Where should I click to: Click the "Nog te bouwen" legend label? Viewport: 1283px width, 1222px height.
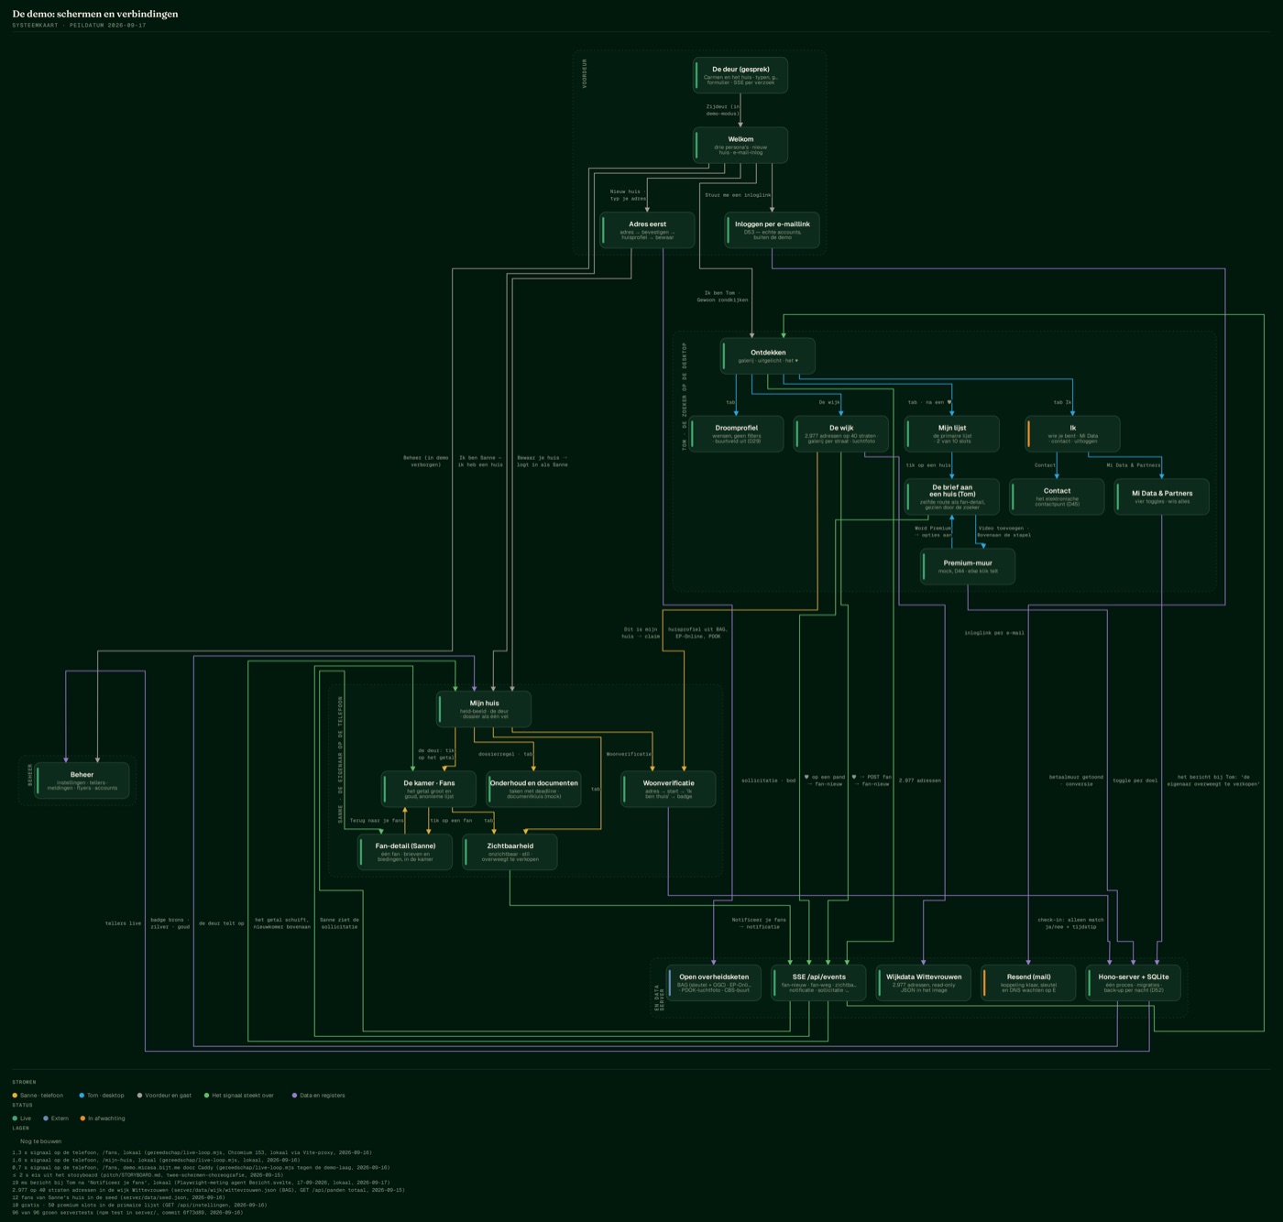pyautogui.click(x=41, y=1141)
